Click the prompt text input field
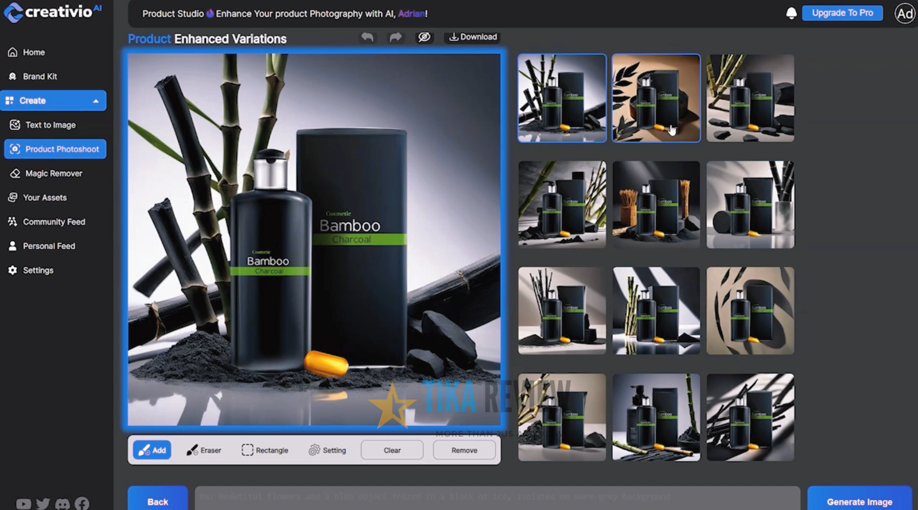This screenshot has width=918, height=510. [497, 497]
